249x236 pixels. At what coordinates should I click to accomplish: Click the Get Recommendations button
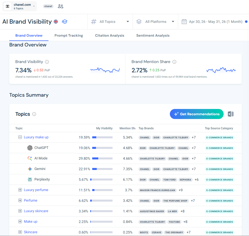point(196,114)
